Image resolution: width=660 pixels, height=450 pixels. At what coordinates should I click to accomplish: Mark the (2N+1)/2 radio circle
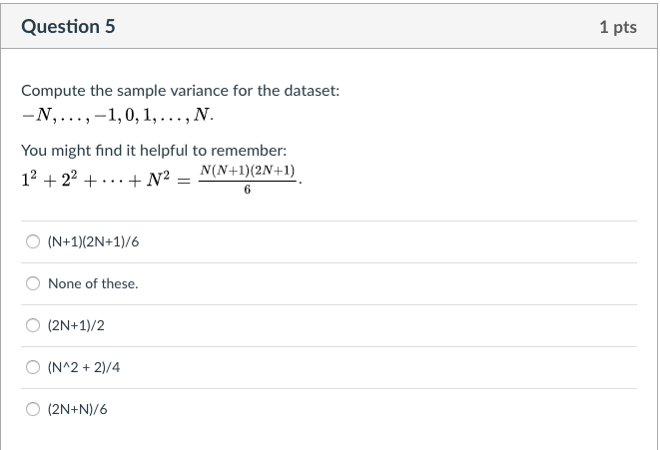tap(33, 325)
